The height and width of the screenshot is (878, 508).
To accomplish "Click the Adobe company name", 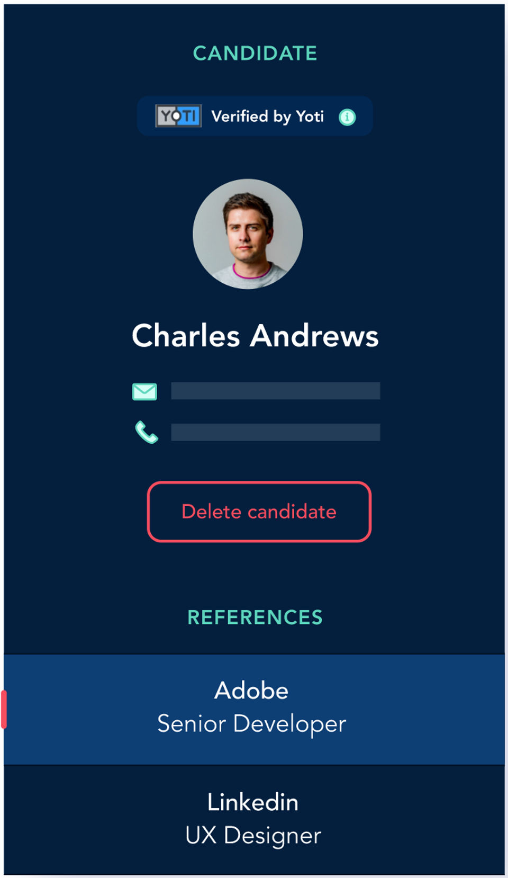I will (x=251, y=691).
